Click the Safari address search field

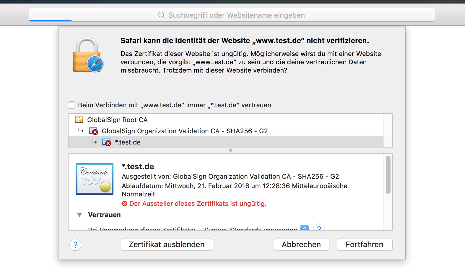[x=232, y=15]
